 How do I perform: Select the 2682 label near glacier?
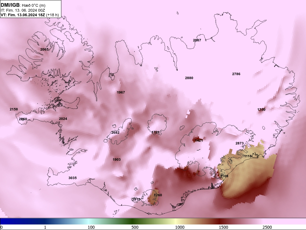tap(115, 132)
